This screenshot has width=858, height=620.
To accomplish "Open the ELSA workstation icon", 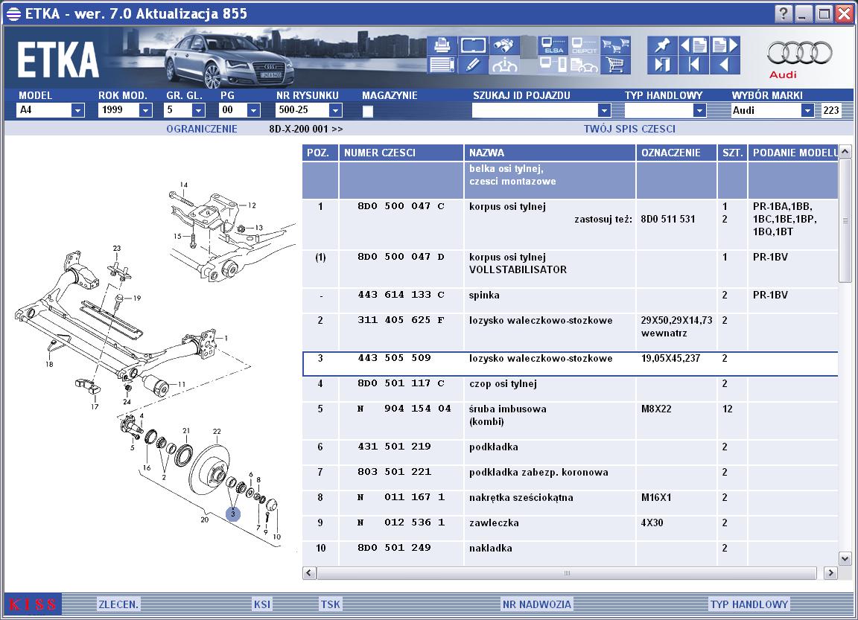I will click(553, 45).
